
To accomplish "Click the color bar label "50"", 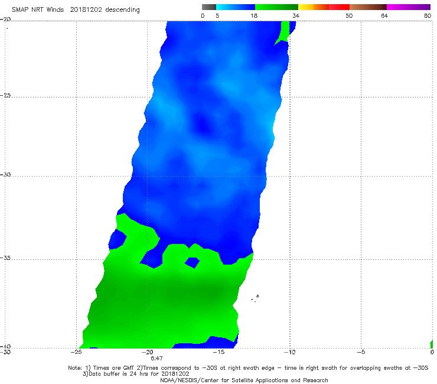I will pos(349,16).
